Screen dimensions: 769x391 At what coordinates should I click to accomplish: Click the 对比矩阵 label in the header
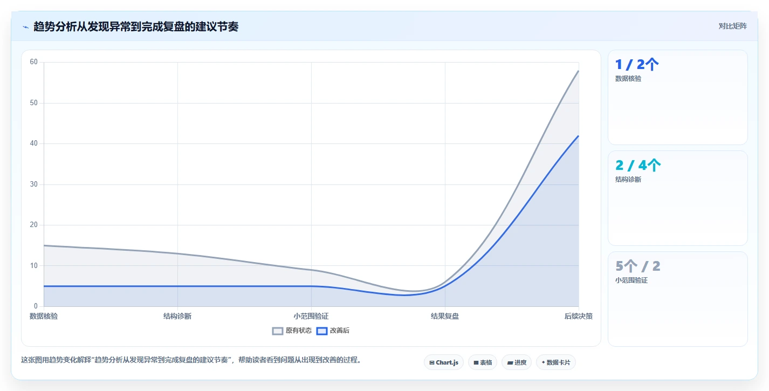coord(732,26)
